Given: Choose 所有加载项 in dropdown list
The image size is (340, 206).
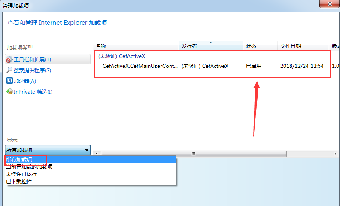Looking at the screenshot, I should click(91, 159).
